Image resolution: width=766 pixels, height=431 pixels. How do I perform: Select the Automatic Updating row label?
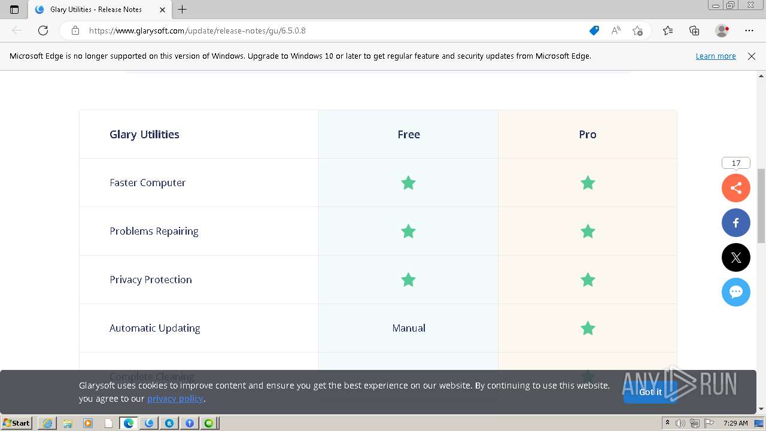pyautogui.click(x=154, y=328)
